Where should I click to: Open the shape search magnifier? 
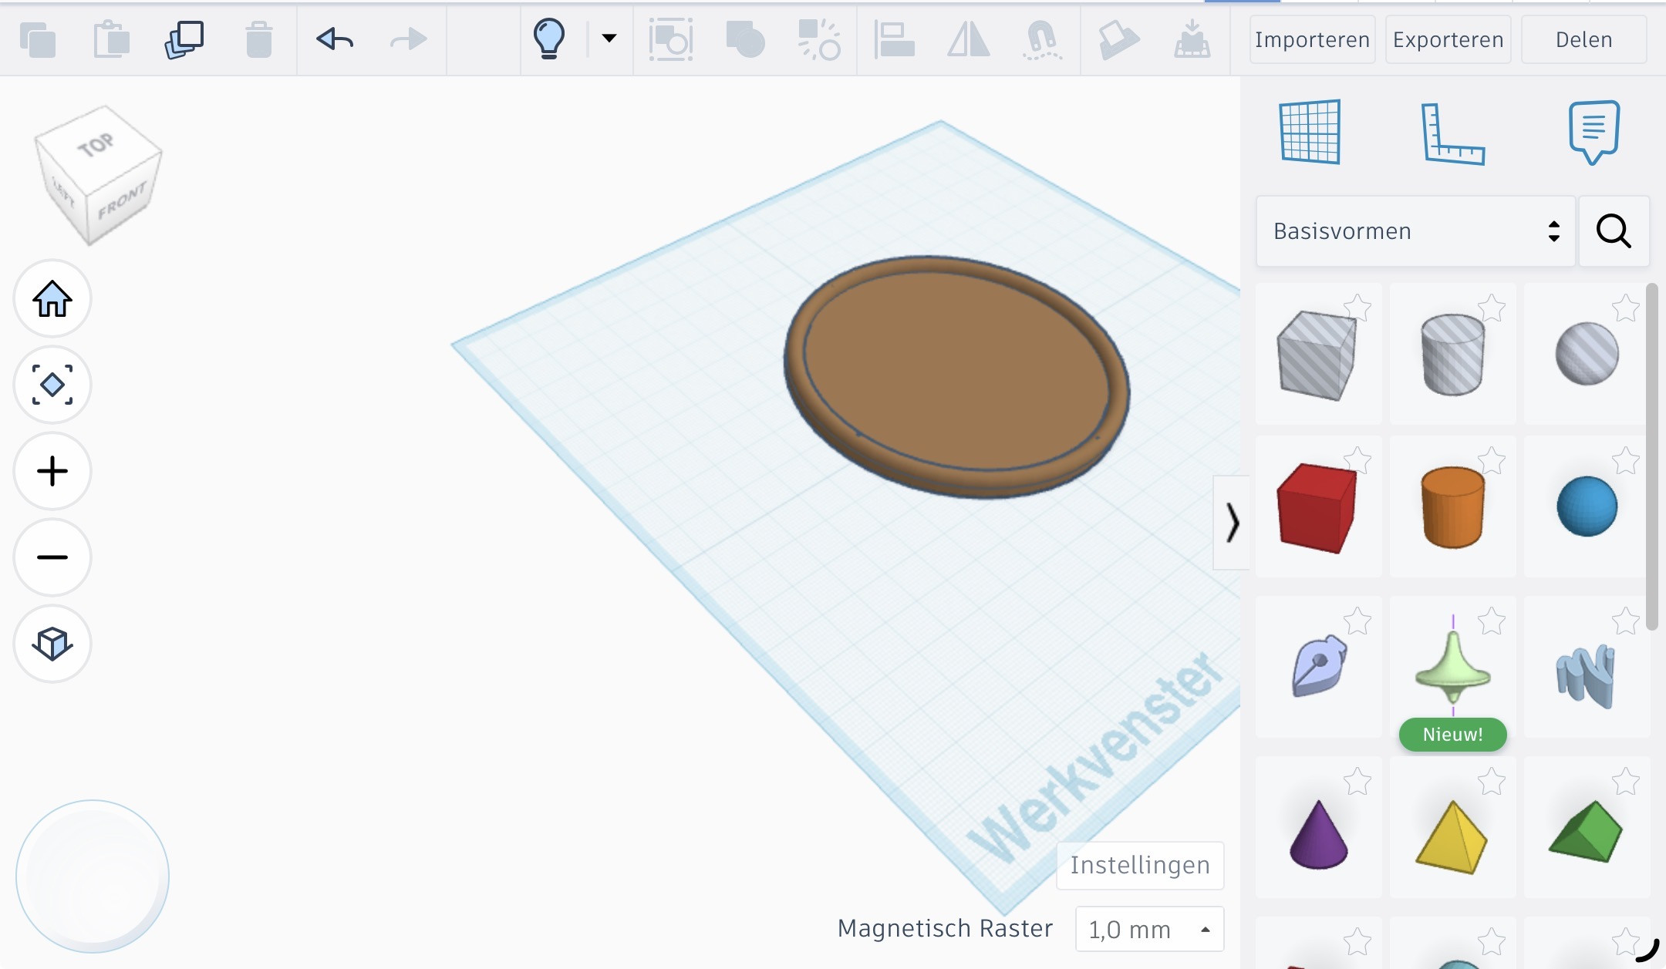click(1614, 231)
